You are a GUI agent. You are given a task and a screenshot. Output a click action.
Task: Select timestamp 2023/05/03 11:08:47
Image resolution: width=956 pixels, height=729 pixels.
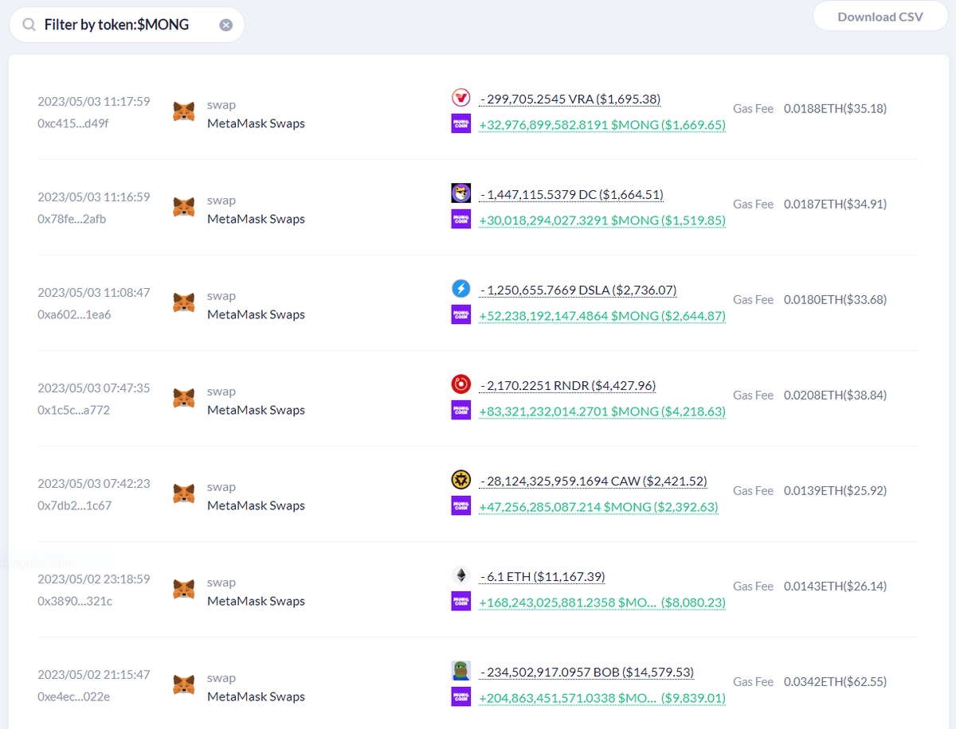tap(94, 292)
